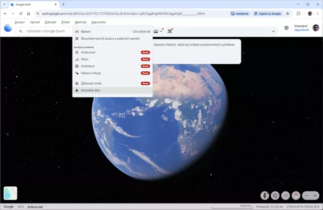Viewport: 323px width, 210px height.
Task: Click the airplane icon beside Simulátor letu
Action: click(x=77, y=90)
